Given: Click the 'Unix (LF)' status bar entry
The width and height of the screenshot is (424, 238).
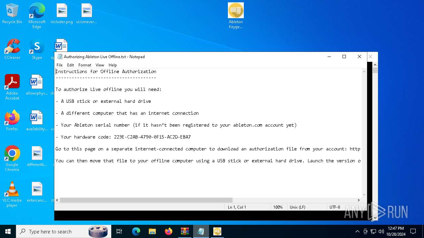Looking at the screenshot, I should coord(297,207).
